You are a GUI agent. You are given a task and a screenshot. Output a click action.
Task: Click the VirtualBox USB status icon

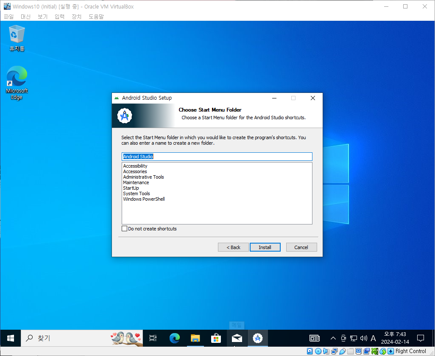(x=342, y=351)
